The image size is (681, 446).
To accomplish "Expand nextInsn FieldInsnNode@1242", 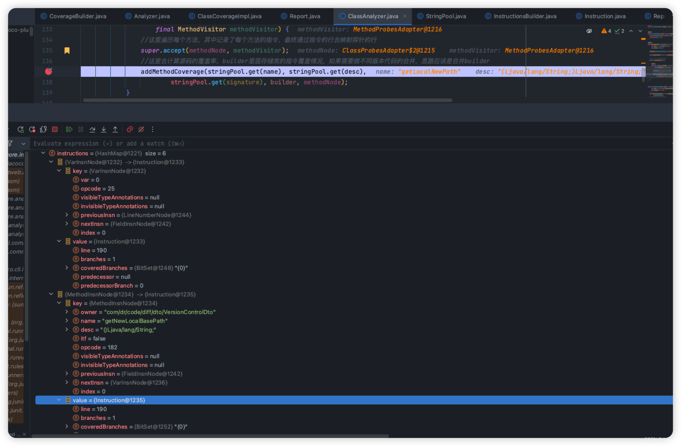I will pos(67,224).
